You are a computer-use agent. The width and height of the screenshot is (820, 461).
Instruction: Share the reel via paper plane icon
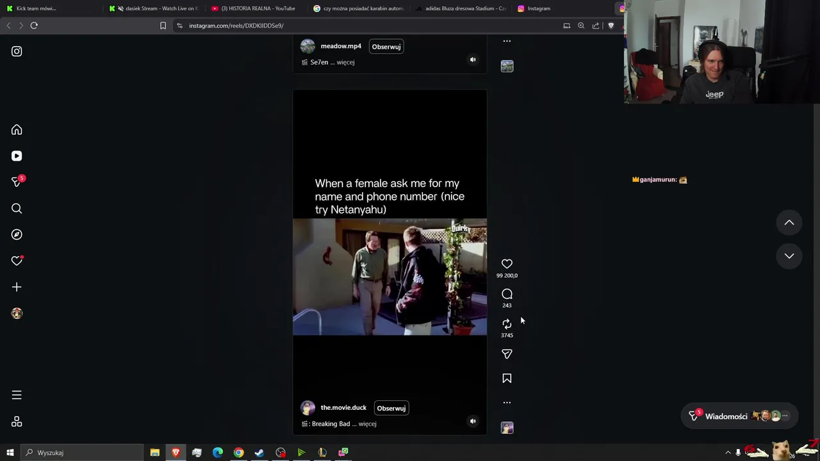pos(507,354)
